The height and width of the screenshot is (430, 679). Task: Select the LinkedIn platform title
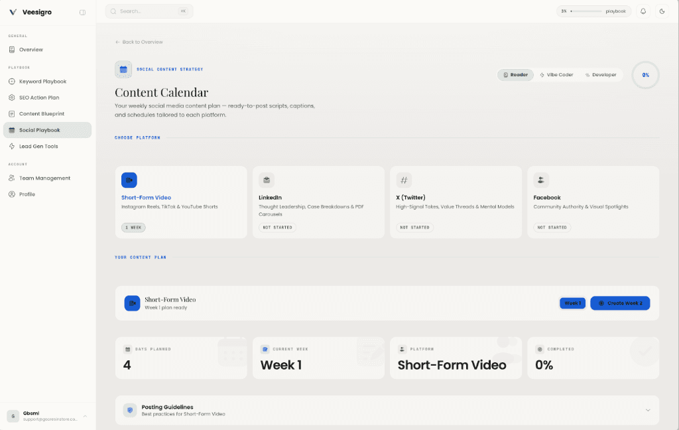tap(271, 198)
